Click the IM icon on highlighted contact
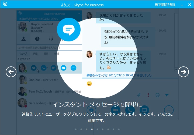Screen dimensions: 194x135 (33, 68)
